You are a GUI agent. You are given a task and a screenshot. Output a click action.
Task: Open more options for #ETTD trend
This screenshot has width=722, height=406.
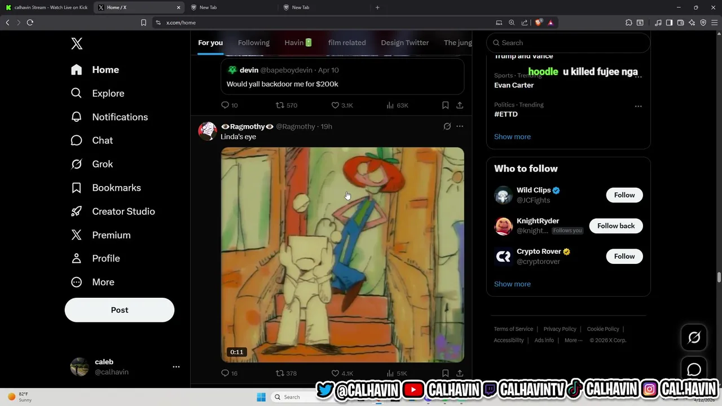tap(638, 106)
